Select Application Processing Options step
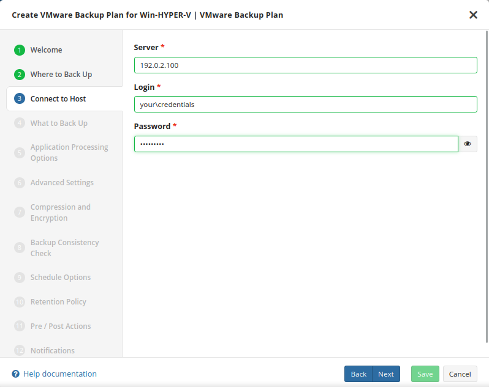 point(69,153)
